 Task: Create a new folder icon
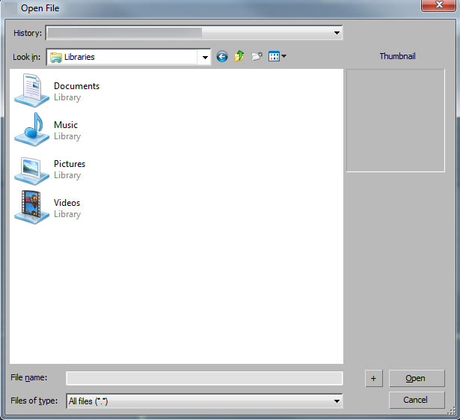click(257, 56)
